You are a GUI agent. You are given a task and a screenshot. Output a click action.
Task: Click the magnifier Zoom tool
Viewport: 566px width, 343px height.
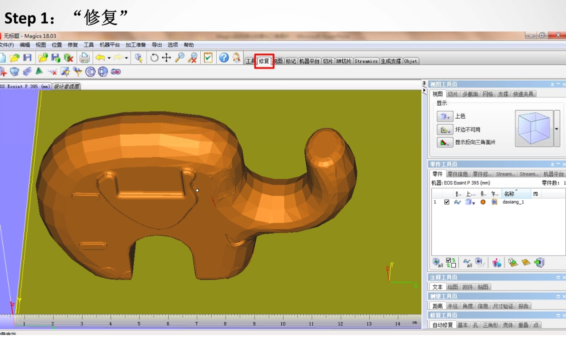coord(179,58)
